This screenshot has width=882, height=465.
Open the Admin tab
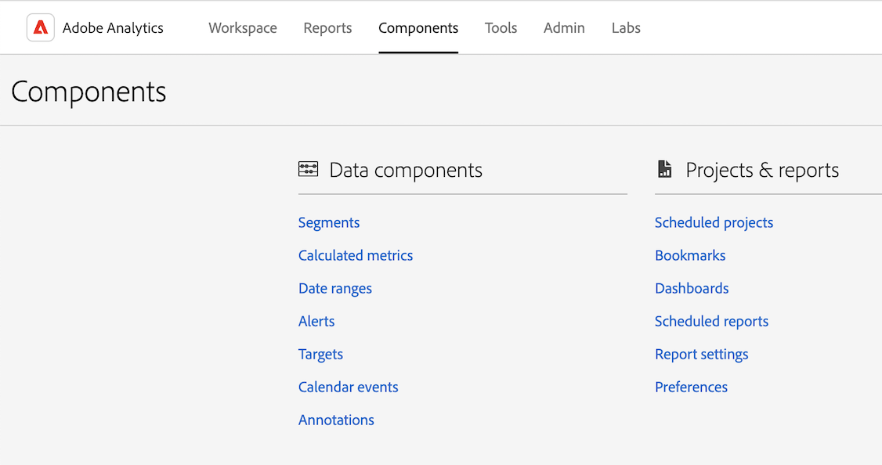(x=564, y=28)
